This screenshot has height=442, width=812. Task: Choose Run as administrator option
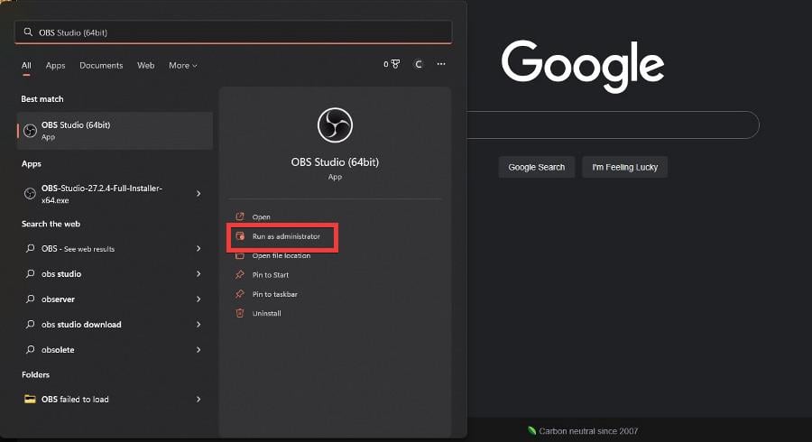286,236
